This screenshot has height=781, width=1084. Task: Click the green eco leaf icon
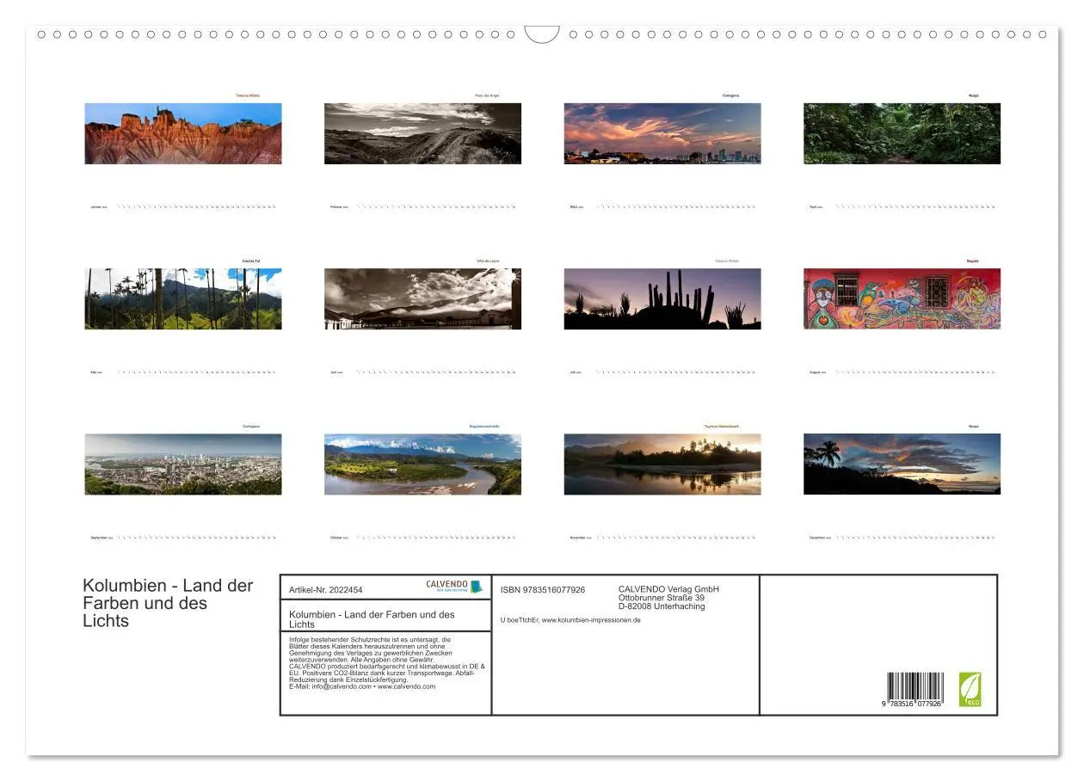tap(970, 690)
